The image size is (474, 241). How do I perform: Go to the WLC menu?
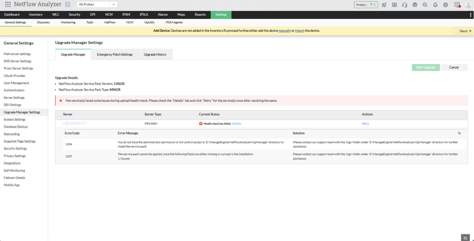[56, 15]
